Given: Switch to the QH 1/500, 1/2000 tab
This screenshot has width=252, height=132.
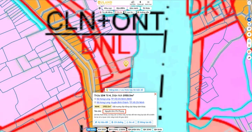Looking at the screenshot, I should coord(117,130).
